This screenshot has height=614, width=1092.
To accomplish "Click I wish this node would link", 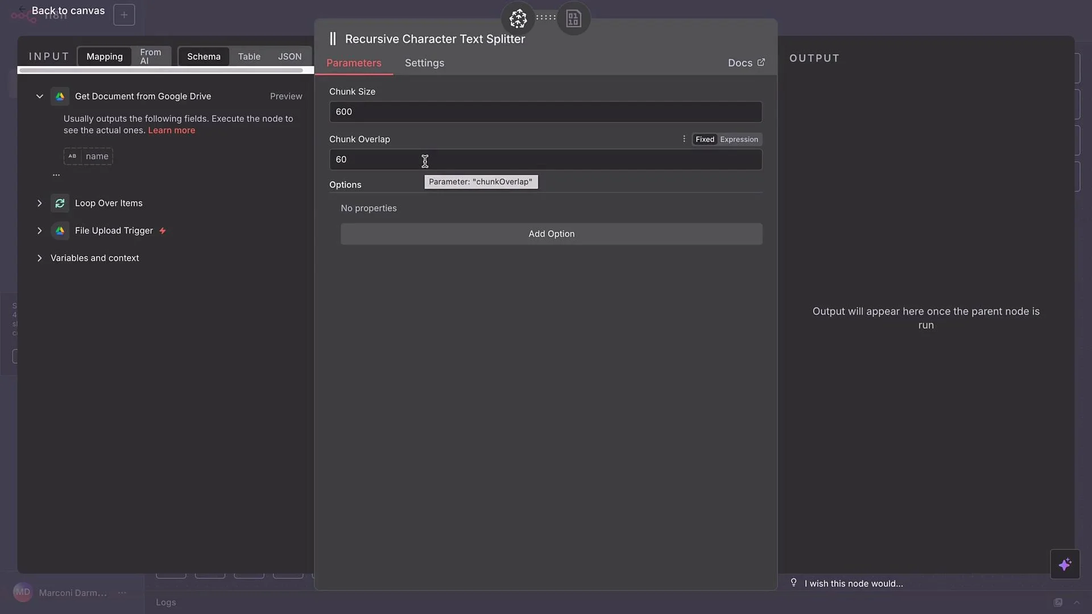I will (x=854, y=583).
